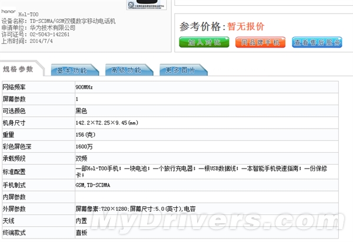Click the 156(克) weight value
The width and height of the screenshot is (353, 242).
pos(85,135)
